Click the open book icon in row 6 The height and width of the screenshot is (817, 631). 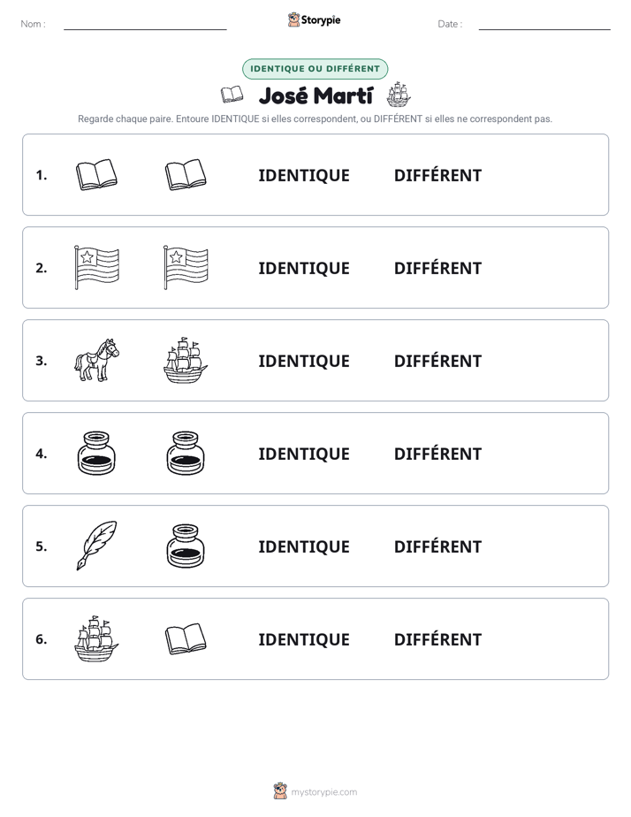click(x=186, y=638)
